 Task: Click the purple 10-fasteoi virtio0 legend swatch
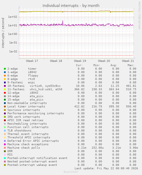click(5, 86)
